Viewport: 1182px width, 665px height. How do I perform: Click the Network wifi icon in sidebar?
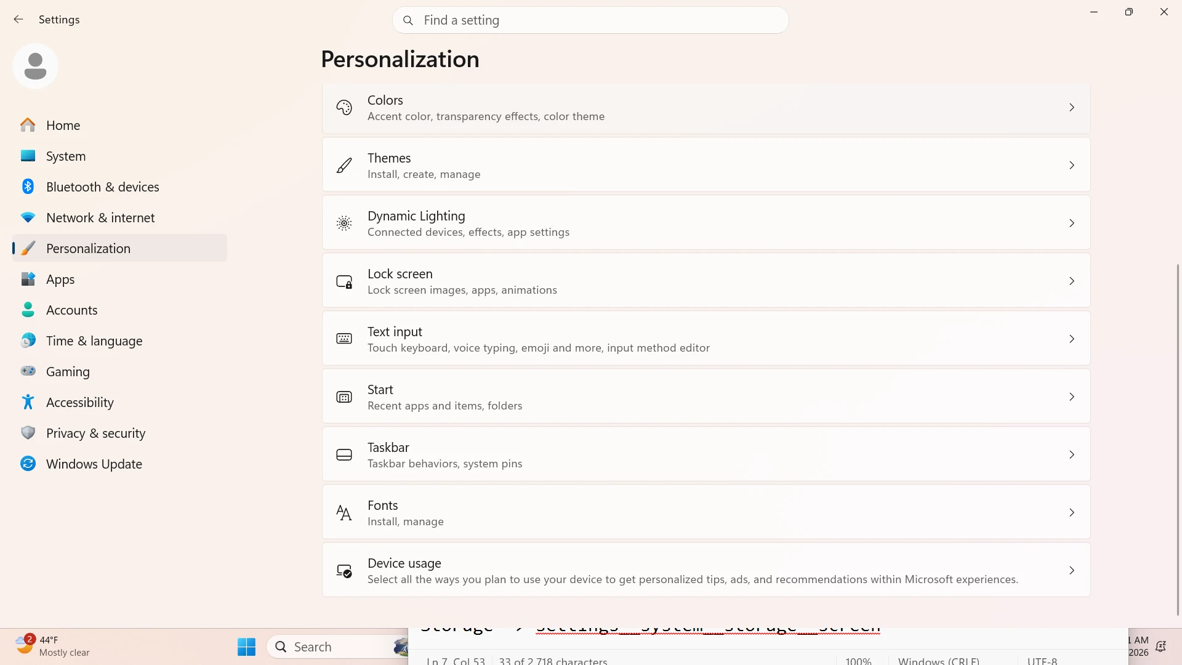28,217
